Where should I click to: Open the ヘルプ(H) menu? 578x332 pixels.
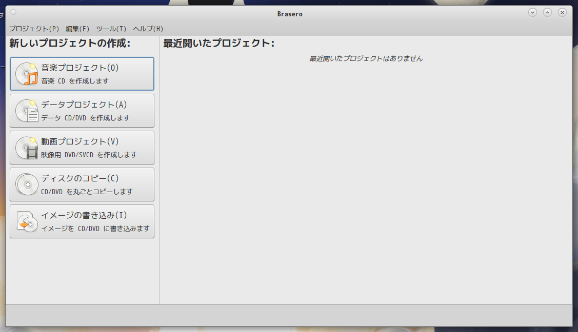tap(148, 29)
